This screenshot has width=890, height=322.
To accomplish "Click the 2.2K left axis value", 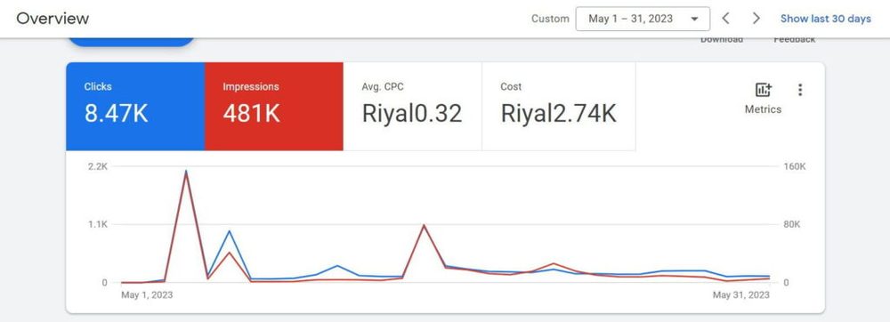I will tap(98, 166).
